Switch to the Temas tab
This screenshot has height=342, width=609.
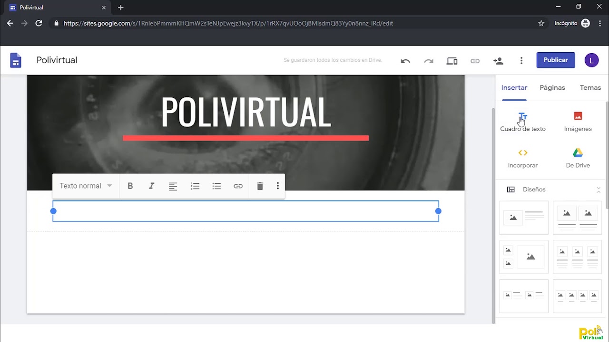[x=590, y=88]
